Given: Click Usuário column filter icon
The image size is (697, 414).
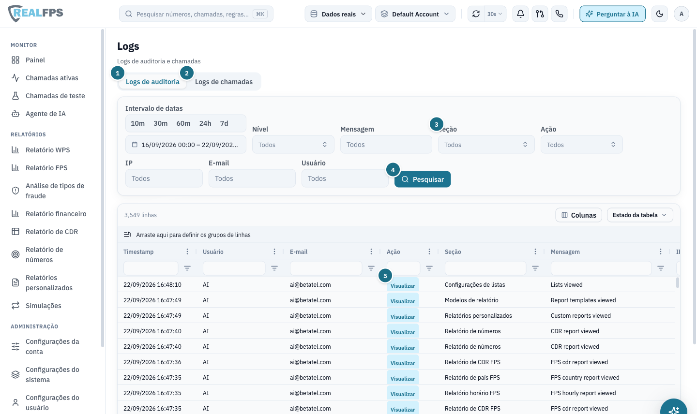Looking at the screenshot, I should pos(274,268).
